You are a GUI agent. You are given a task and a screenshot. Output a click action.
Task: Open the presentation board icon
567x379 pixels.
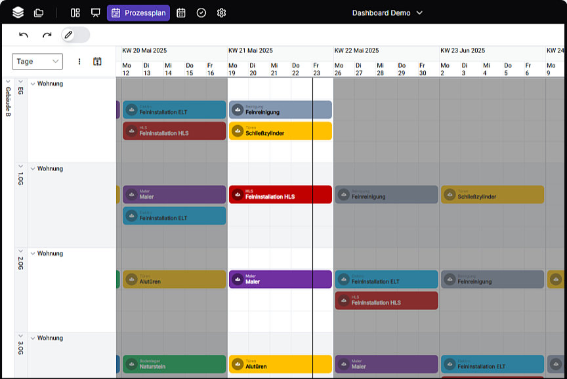pos(96,12)
